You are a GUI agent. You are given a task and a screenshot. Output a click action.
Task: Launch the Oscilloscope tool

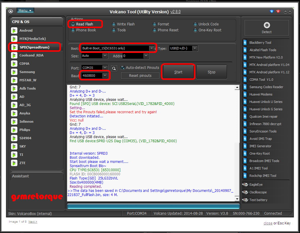[245, 192]
